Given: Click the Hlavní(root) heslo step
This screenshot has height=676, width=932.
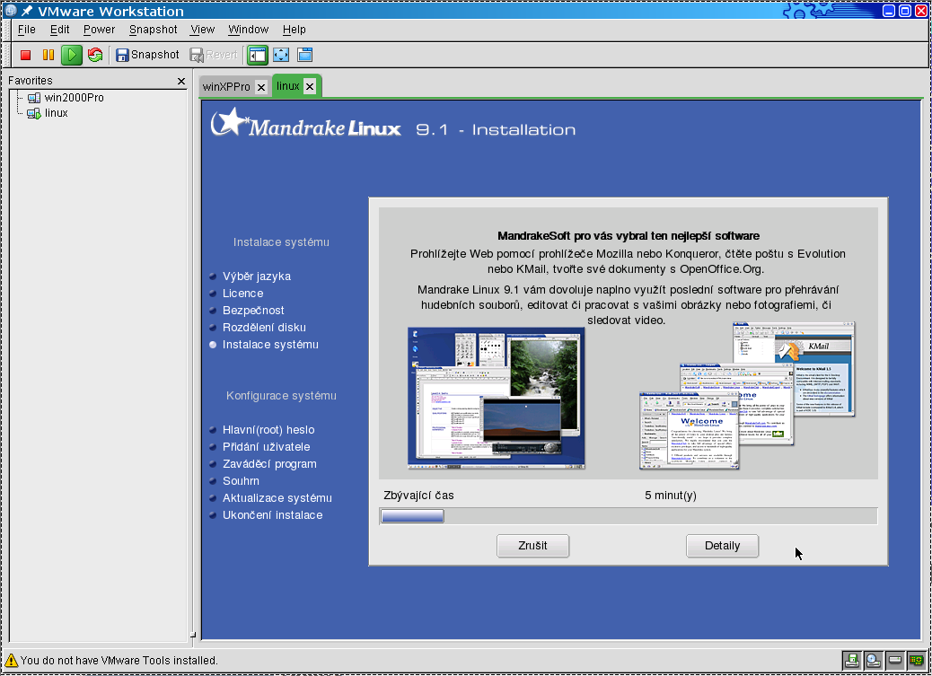Looking at the screenshot, I should point(268,430).
